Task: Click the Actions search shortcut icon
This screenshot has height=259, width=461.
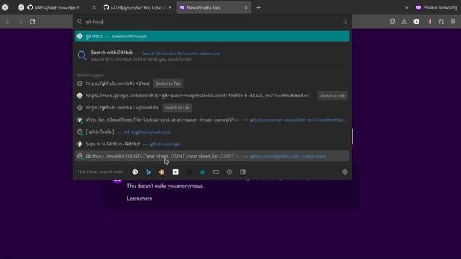Action: 243,172
